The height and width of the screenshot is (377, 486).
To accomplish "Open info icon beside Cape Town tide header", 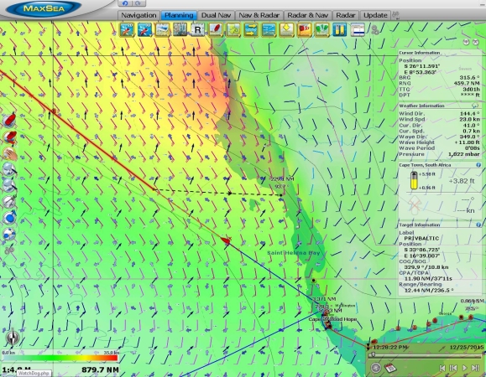I will (x=478, y=165).
